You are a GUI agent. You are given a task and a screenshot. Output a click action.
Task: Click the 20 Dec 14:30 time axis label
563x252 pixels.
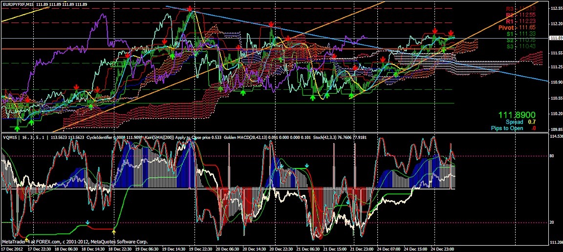254,248
